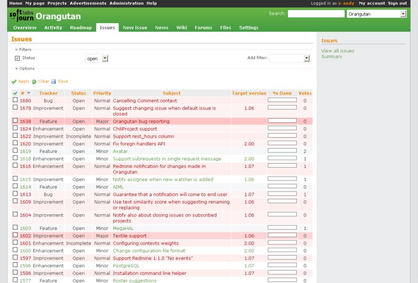Image resolution: width=418 pixels, height=283 pixels.
Task: Click the select-all checkmark icon in table header
Action: pyautogui.click(x=15, y=93)
